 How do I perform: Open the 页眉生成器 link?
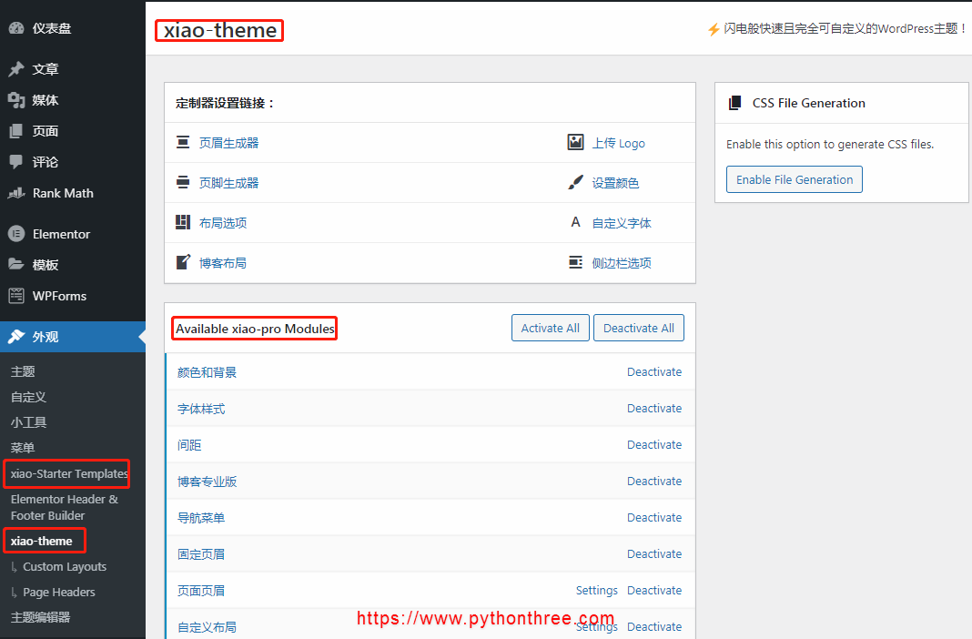pyautogui.click(x=228, y=143)
